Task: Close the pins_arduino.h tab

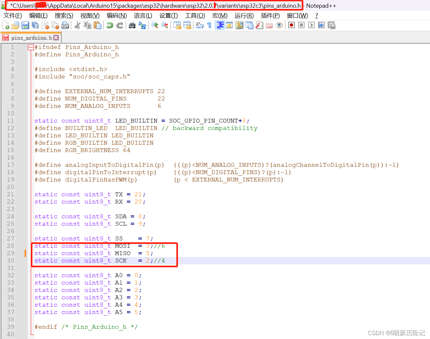Action: (56, 37)
